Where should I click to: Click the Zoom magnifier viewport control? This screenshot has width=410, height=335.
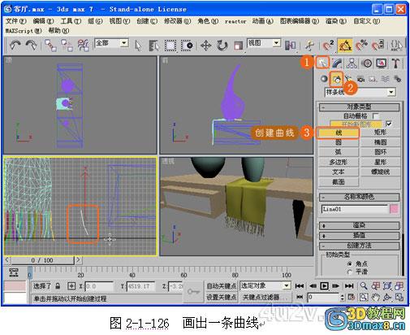[x=364, y=285]
